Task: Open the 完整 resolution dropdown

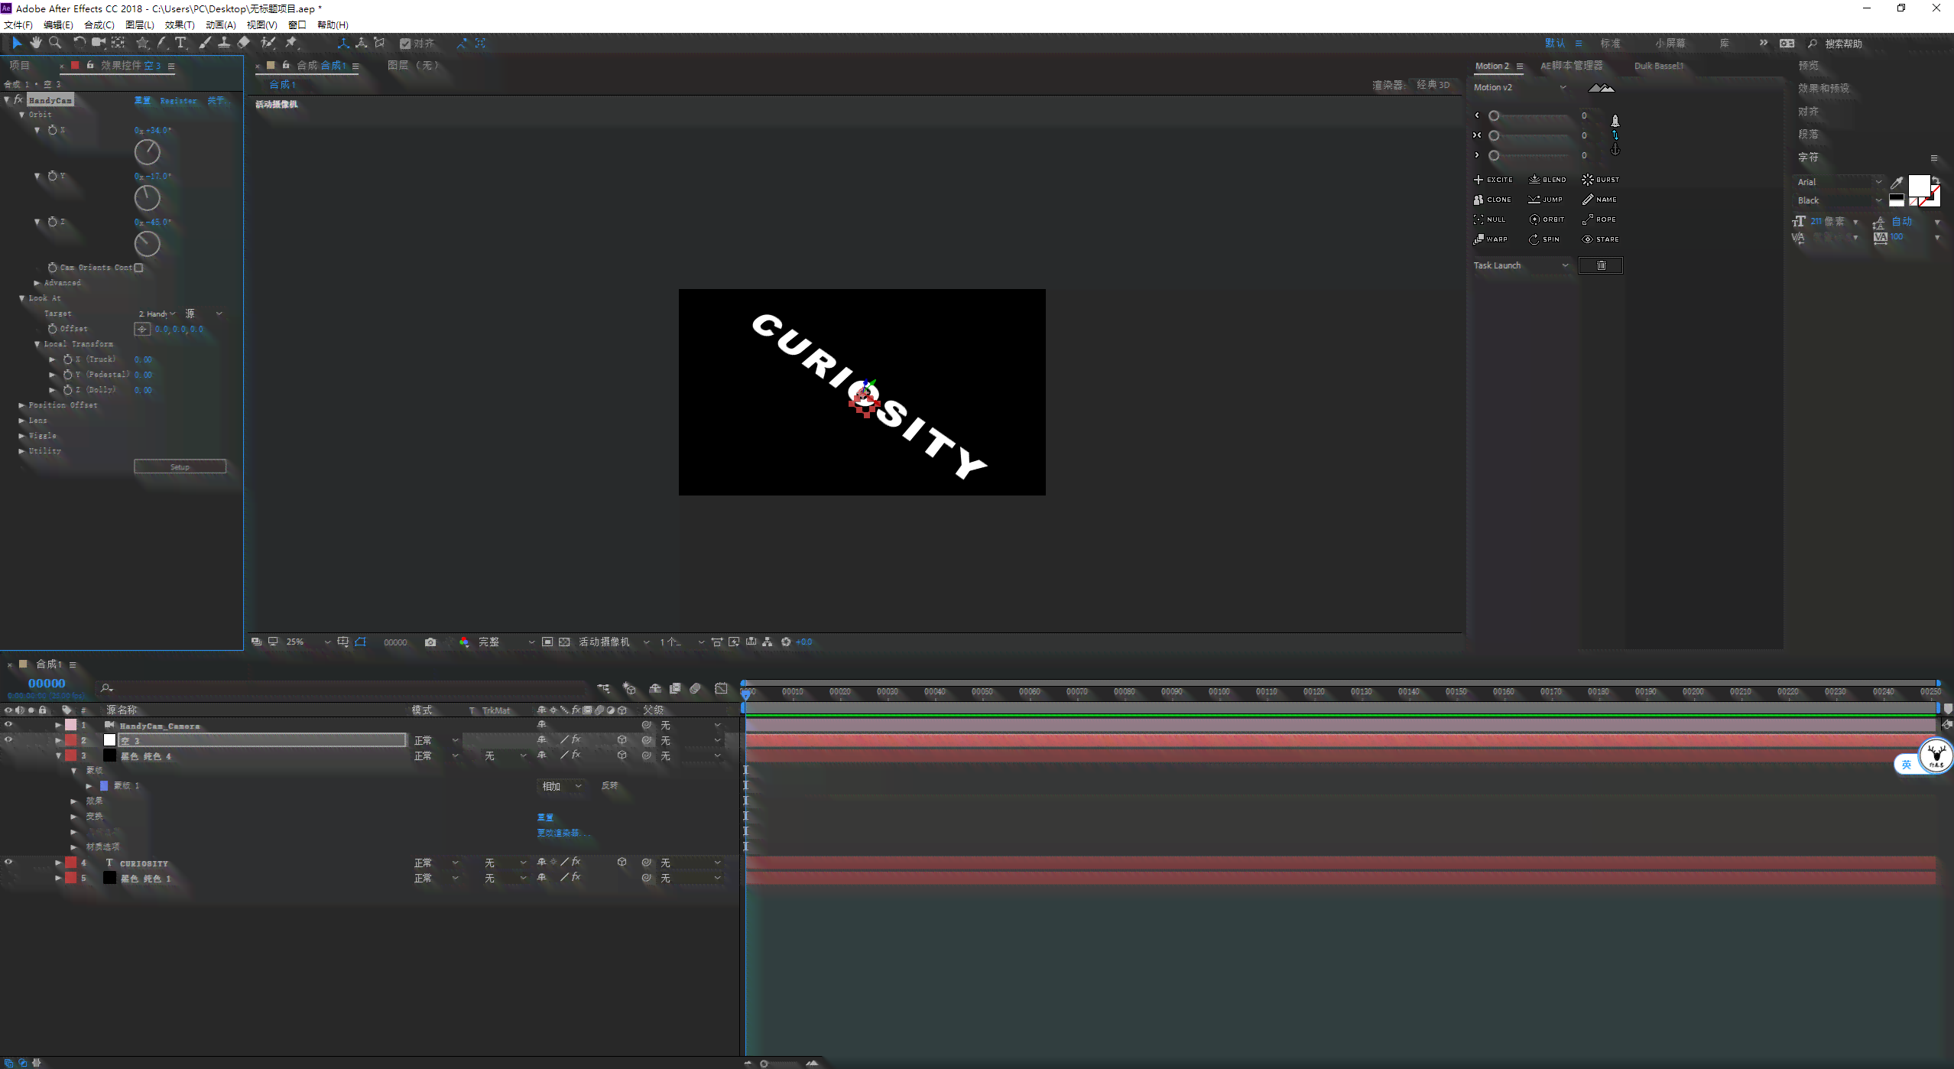Action: pos(505,642)
